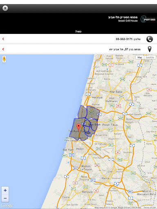This screenshot has width=157, height=209.
Task: Tap the phone call icon
Action: click(150, 39)
